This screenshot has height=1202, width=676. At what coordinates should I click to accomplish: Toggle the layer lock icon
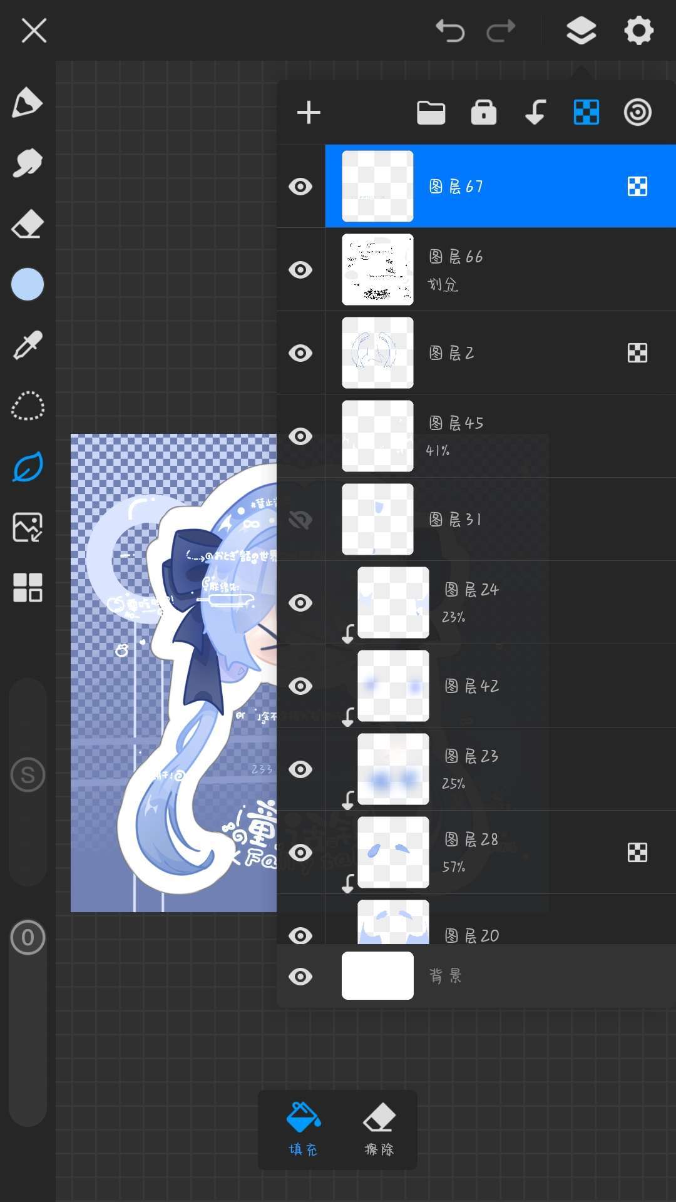(483, 113)
